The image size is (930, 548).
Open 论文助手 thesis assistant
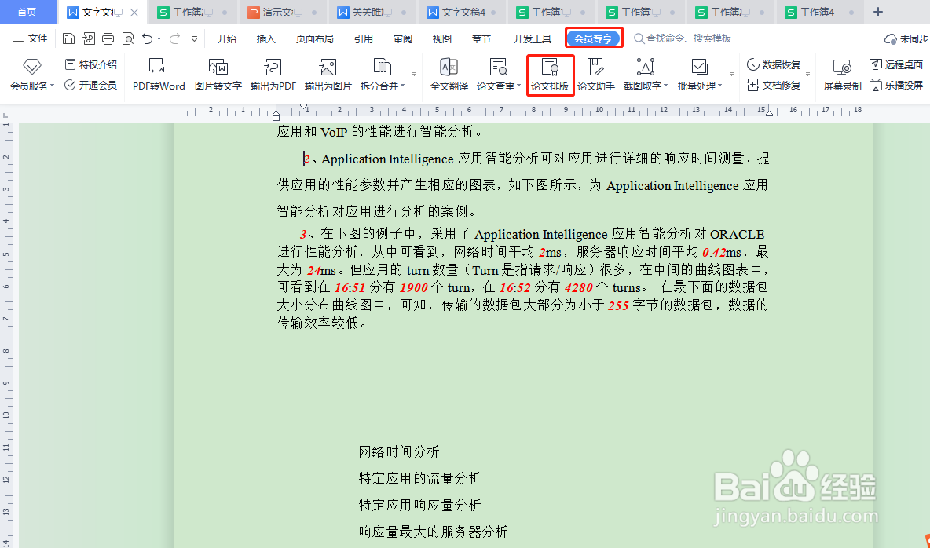(x=595, y=74)
